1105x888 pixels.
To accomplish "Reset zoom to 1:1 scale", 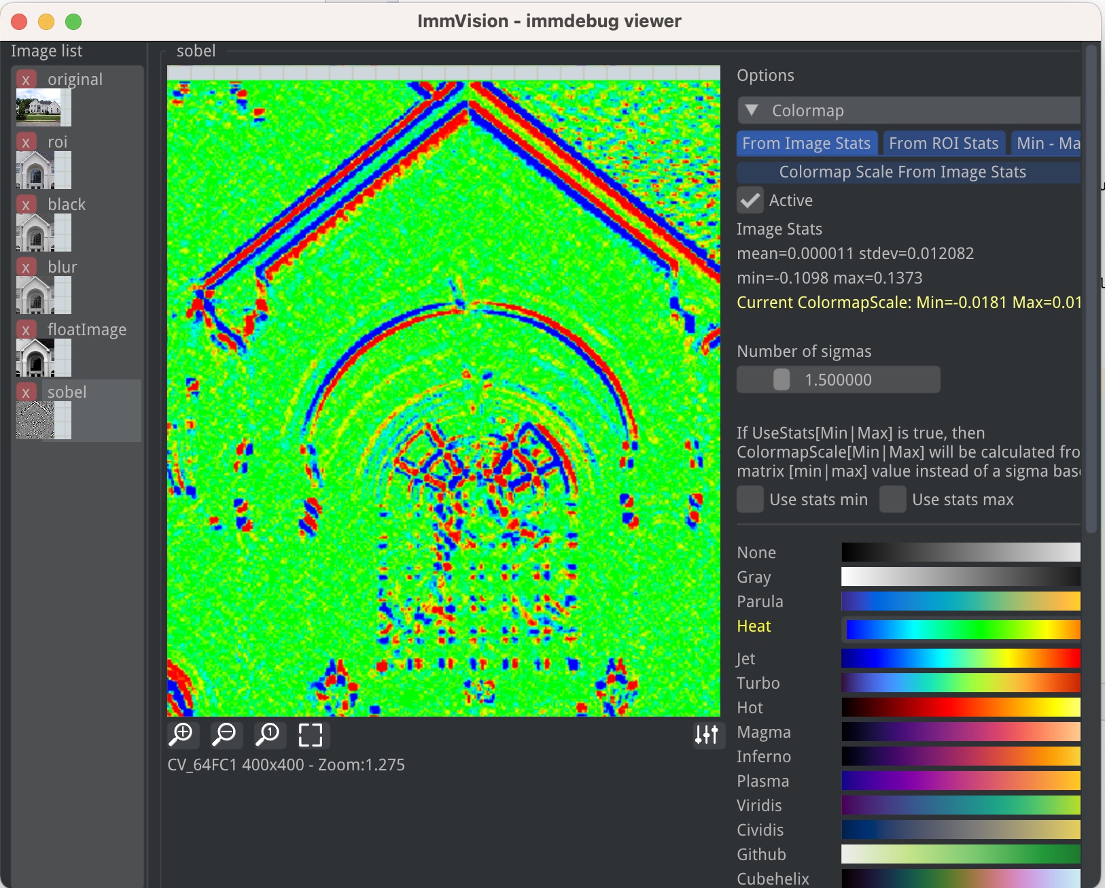I will 269,735.
